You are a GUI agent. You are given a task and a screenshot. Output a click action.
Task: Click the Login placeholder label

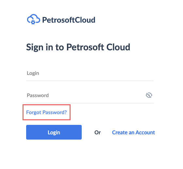33,73
